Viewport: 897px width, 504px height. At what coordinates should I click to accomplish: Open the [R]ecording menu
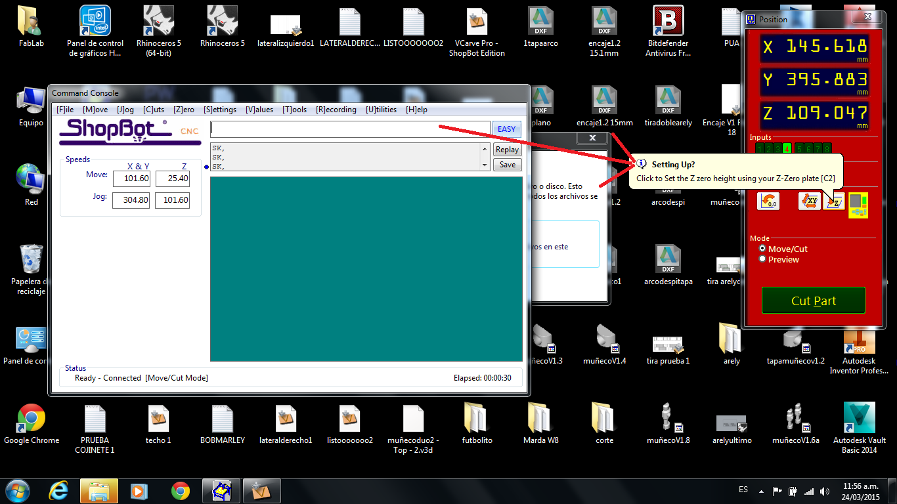[336, 110]
